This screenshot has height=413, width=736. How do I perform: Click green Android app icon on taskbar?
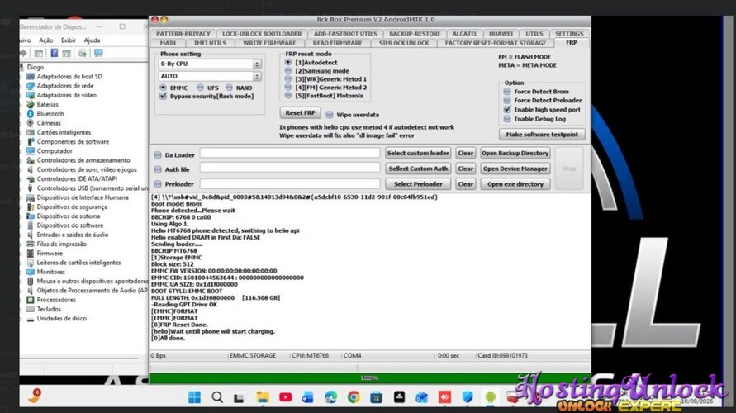click(490, 397)
